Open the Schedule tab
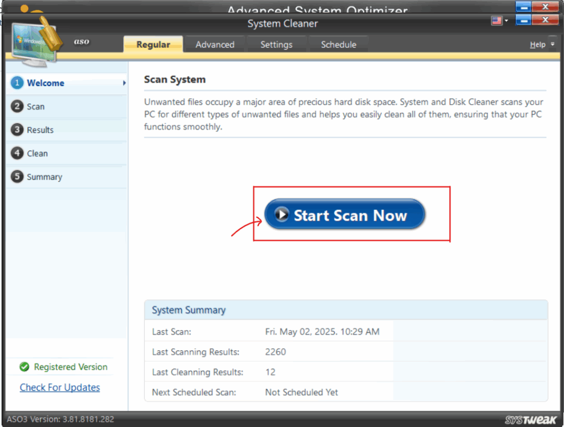Image resolution: width=564 pixels, height=427 pixels. click(339, 44)
